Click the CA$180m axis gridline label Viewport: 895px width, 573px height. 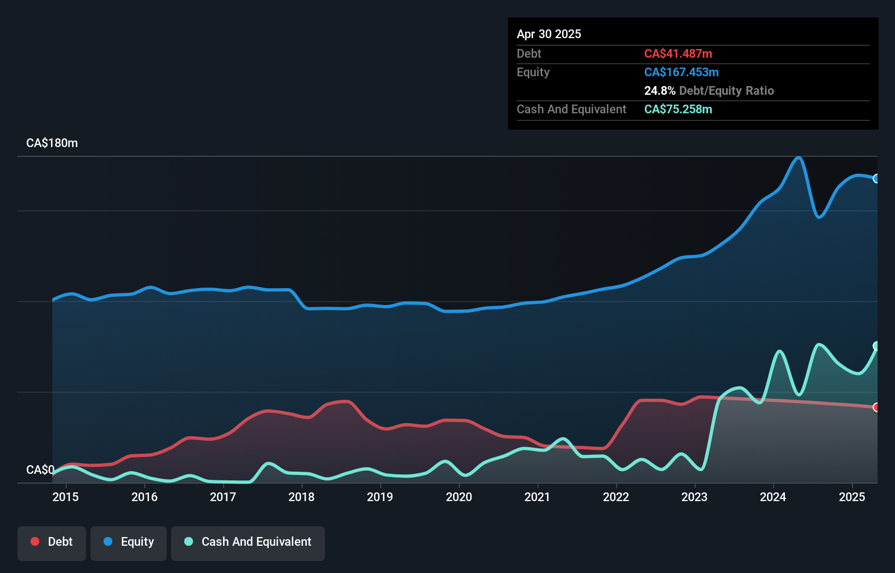coord(51,143)
